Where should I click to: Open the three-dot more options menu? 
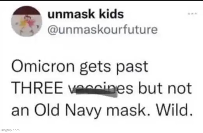[192, 13]
